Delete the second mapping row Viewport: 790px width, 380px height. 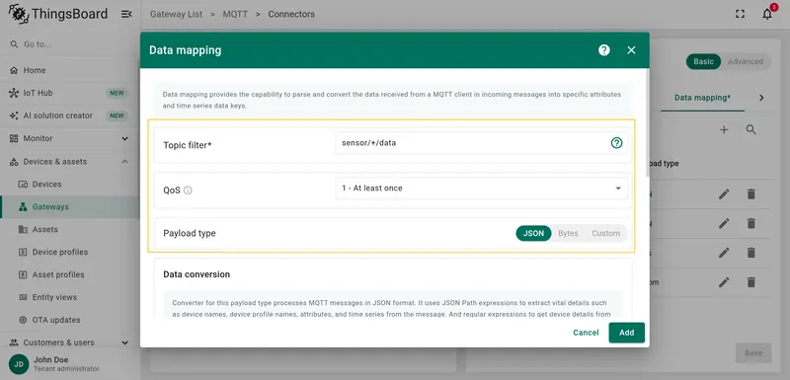(751, 223)
